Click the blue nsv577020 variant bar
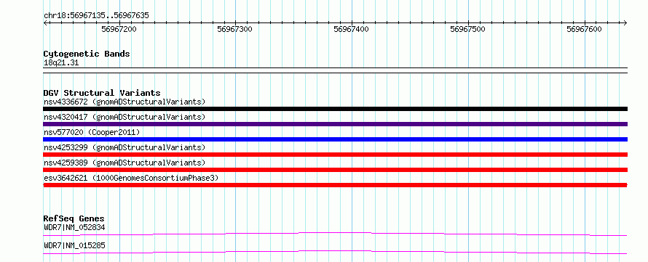The width and height of the screenshot is (648, 262). [335, 139]
